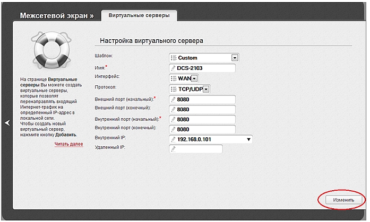Switch to the Виртуальные серверы tab
This screenshot has width=370, height=222.
tap(139, 15)
